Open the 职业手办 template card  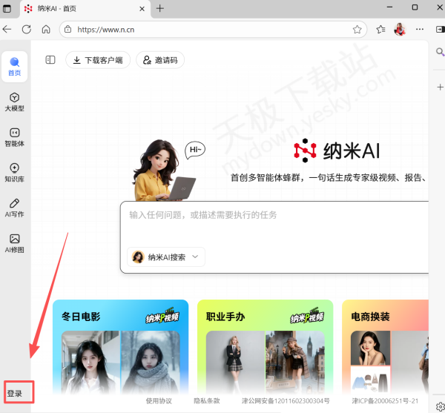[265, 348]
